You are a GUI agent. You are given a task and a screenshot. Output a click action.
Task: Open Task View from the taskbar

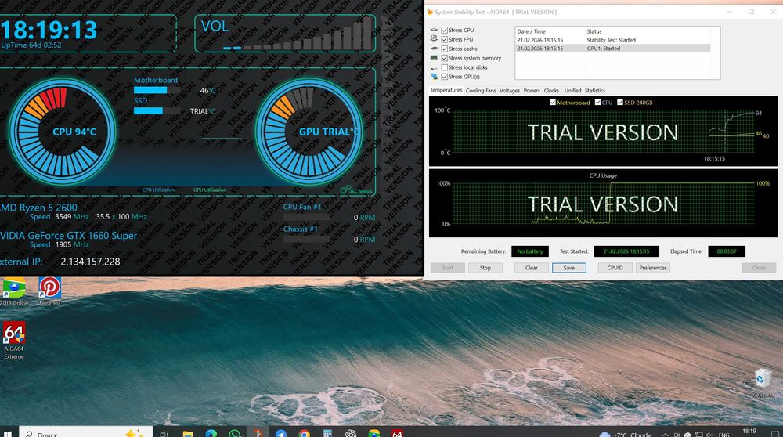pyautogui.click(x=164, y=434)
